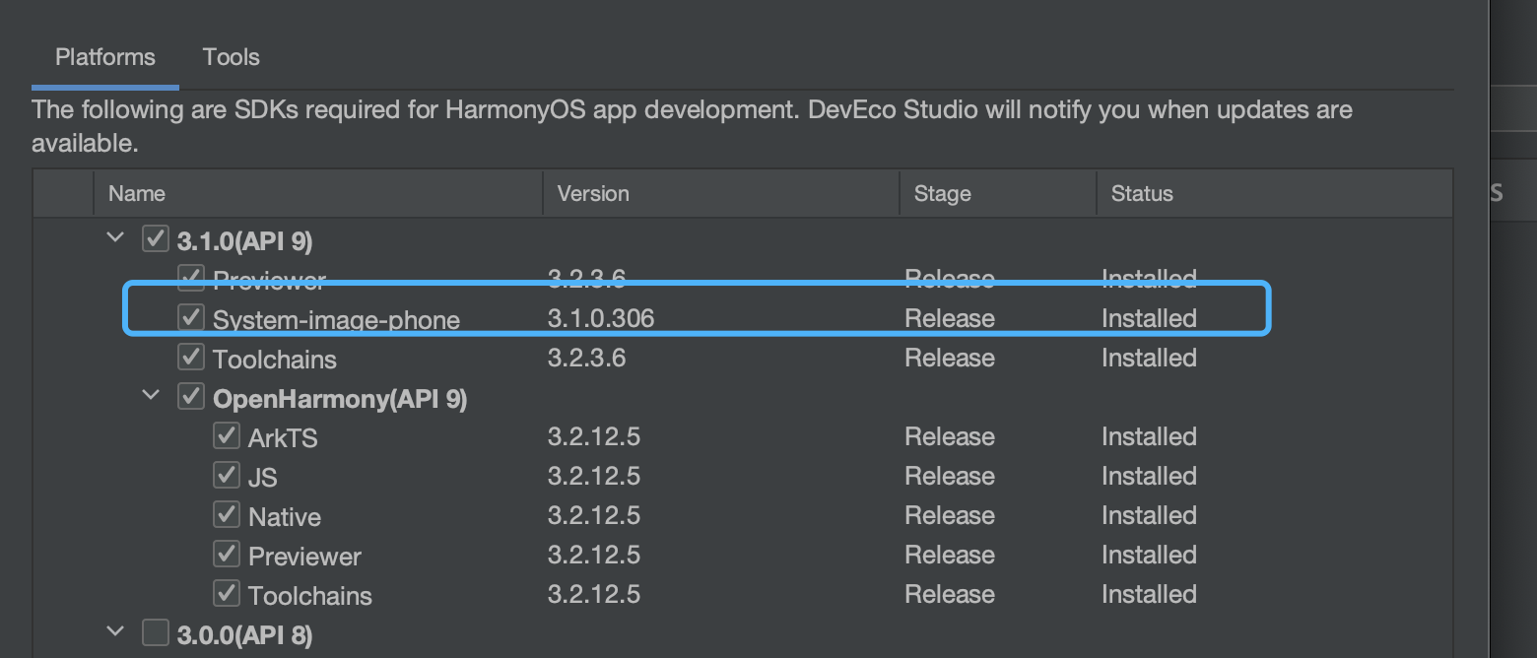Toggle the OpenHarmony(API 9) checkbox

(190, 396)
